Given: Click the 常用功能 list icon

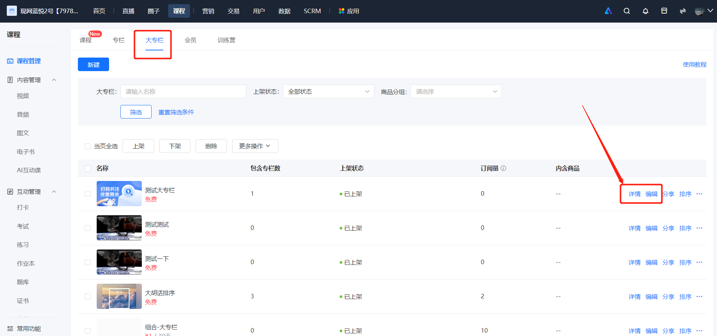Looking at the screenshot, I should 10,328.
